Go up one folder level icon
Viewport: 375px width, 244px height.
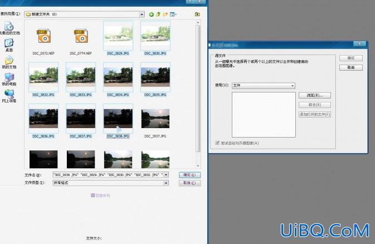158,14
